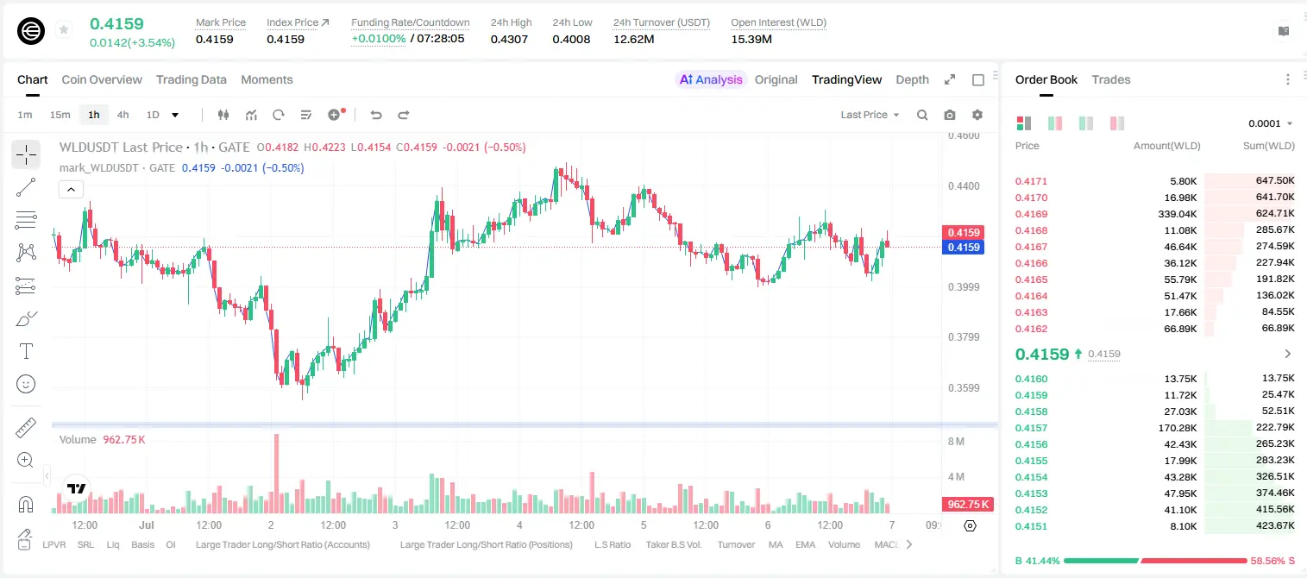The image size is (1307, 578).
Task: Click the buy/sell ratio bar
Action: point(1155,561)
